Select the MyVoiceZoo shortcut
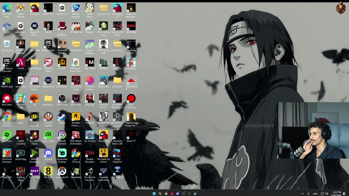This screenshot has height=196, width=349. click(x=104, y=82)
